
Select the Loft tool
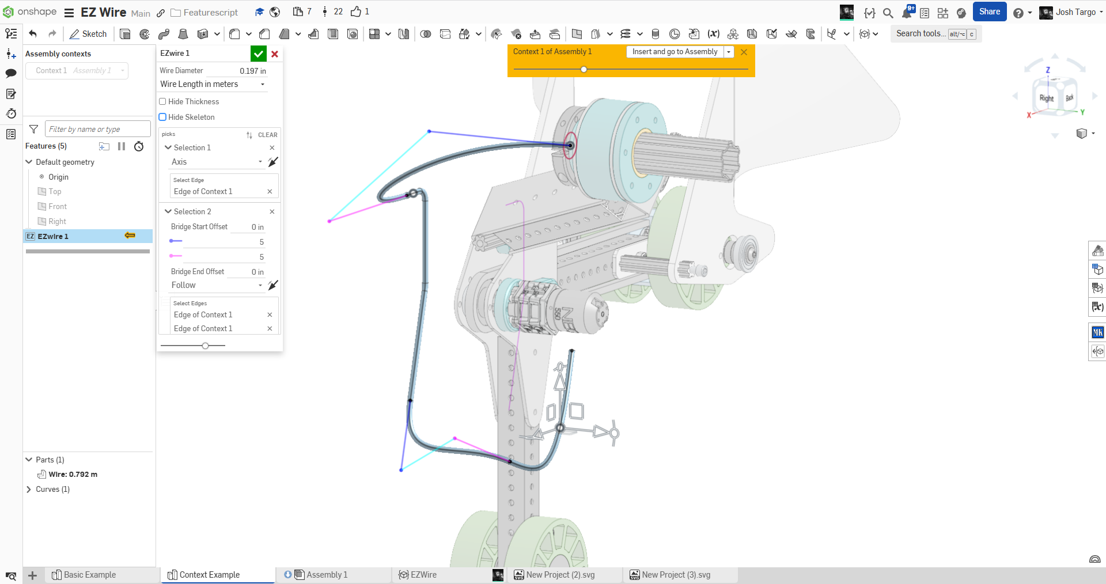pyautogui.click(x=183, y=34)
